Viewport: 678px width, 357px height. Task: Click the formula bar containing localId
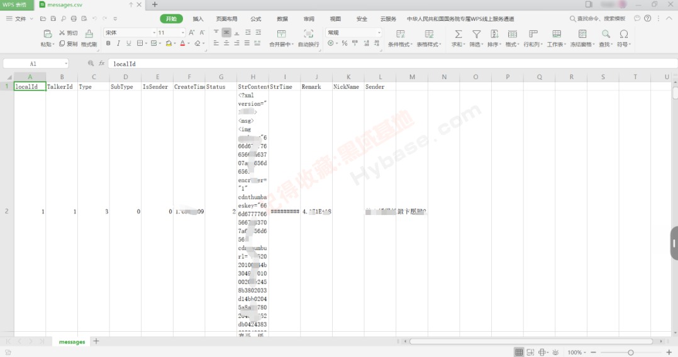click(392, 63)
